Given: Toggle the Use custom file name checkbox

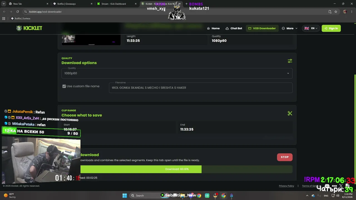Looking at the screenshot, I should click(64, 86).
